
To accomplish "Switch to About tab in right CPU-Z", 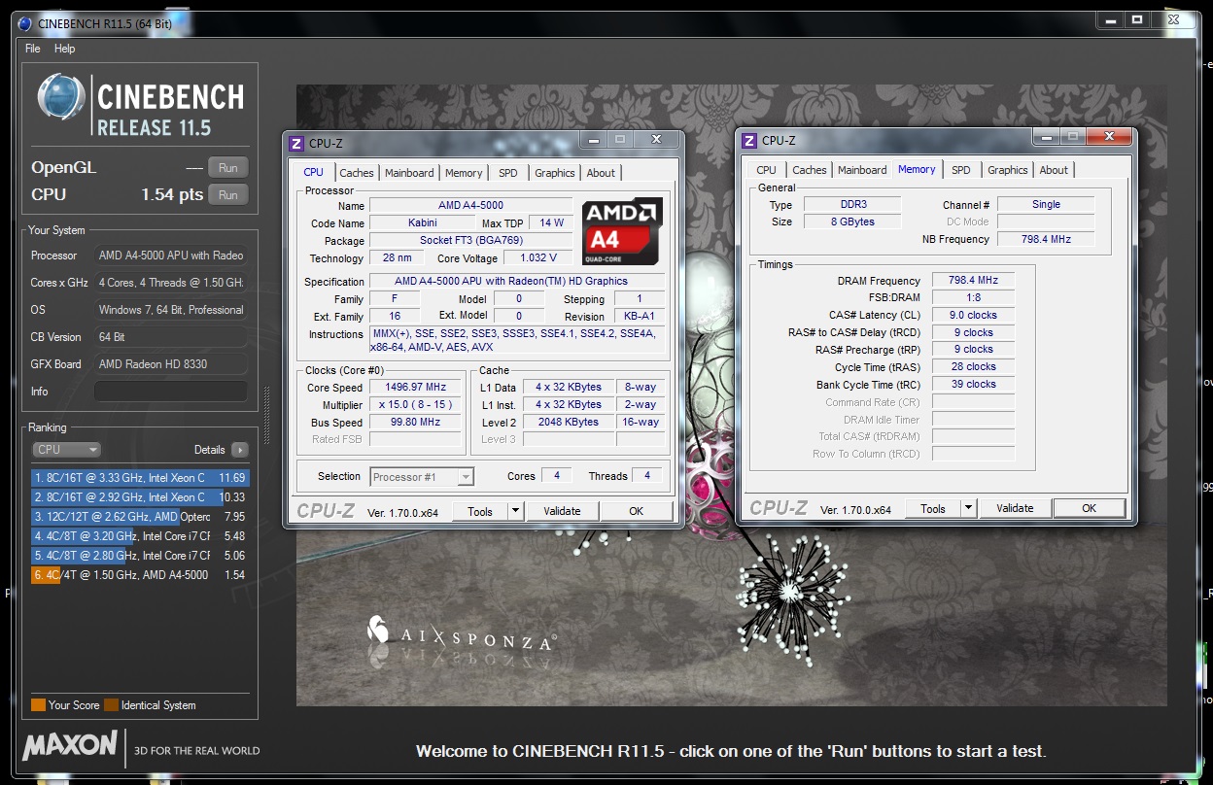I will (1054, 170).
